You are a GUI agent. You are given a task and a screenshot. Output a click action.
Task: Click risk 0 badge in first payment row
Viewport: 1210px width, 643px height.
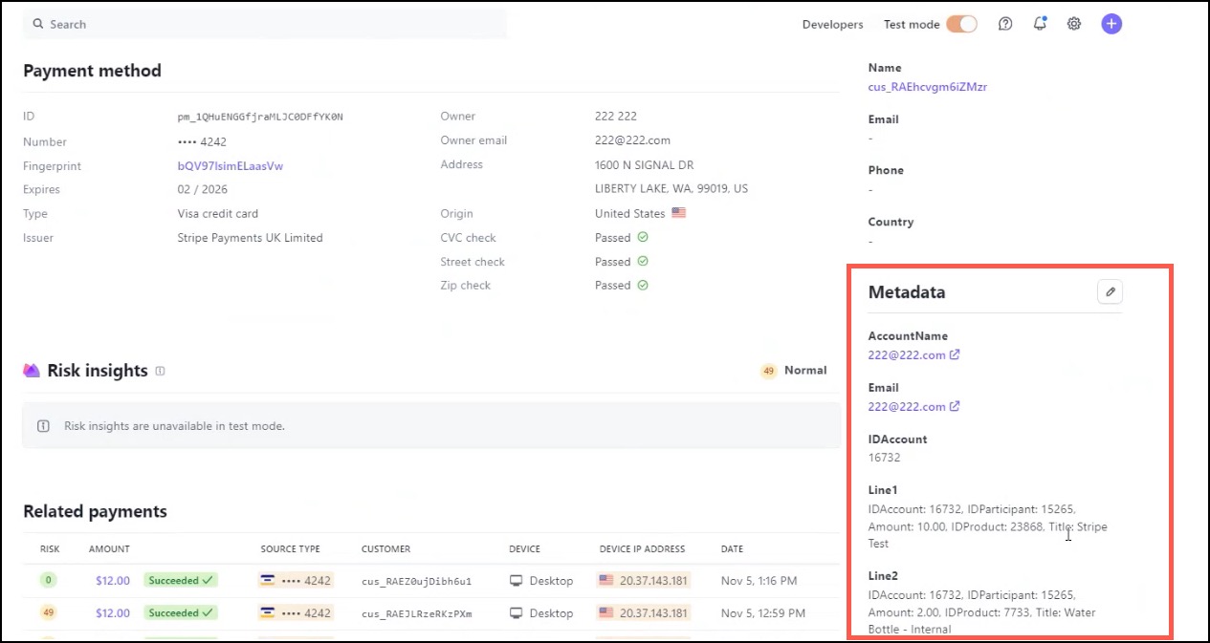[x=48, y=580]
